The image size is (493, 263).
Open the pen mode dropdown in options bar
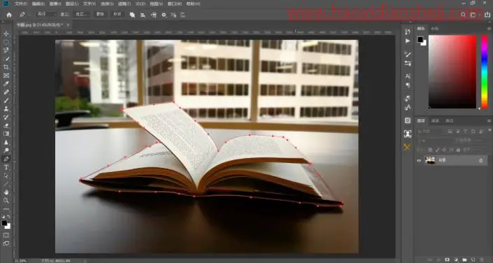pos(47,15)
